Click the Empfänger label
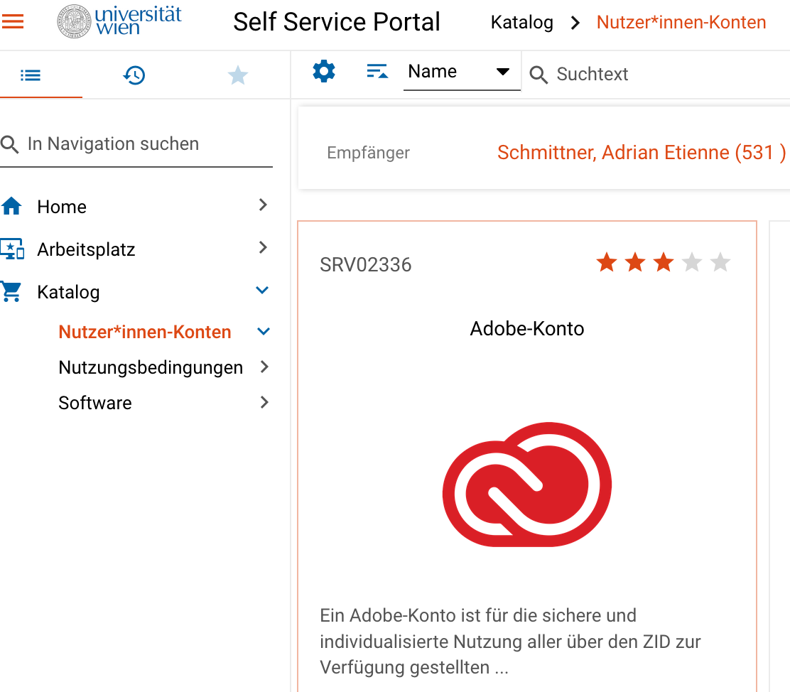 click(x=368, y=153)
